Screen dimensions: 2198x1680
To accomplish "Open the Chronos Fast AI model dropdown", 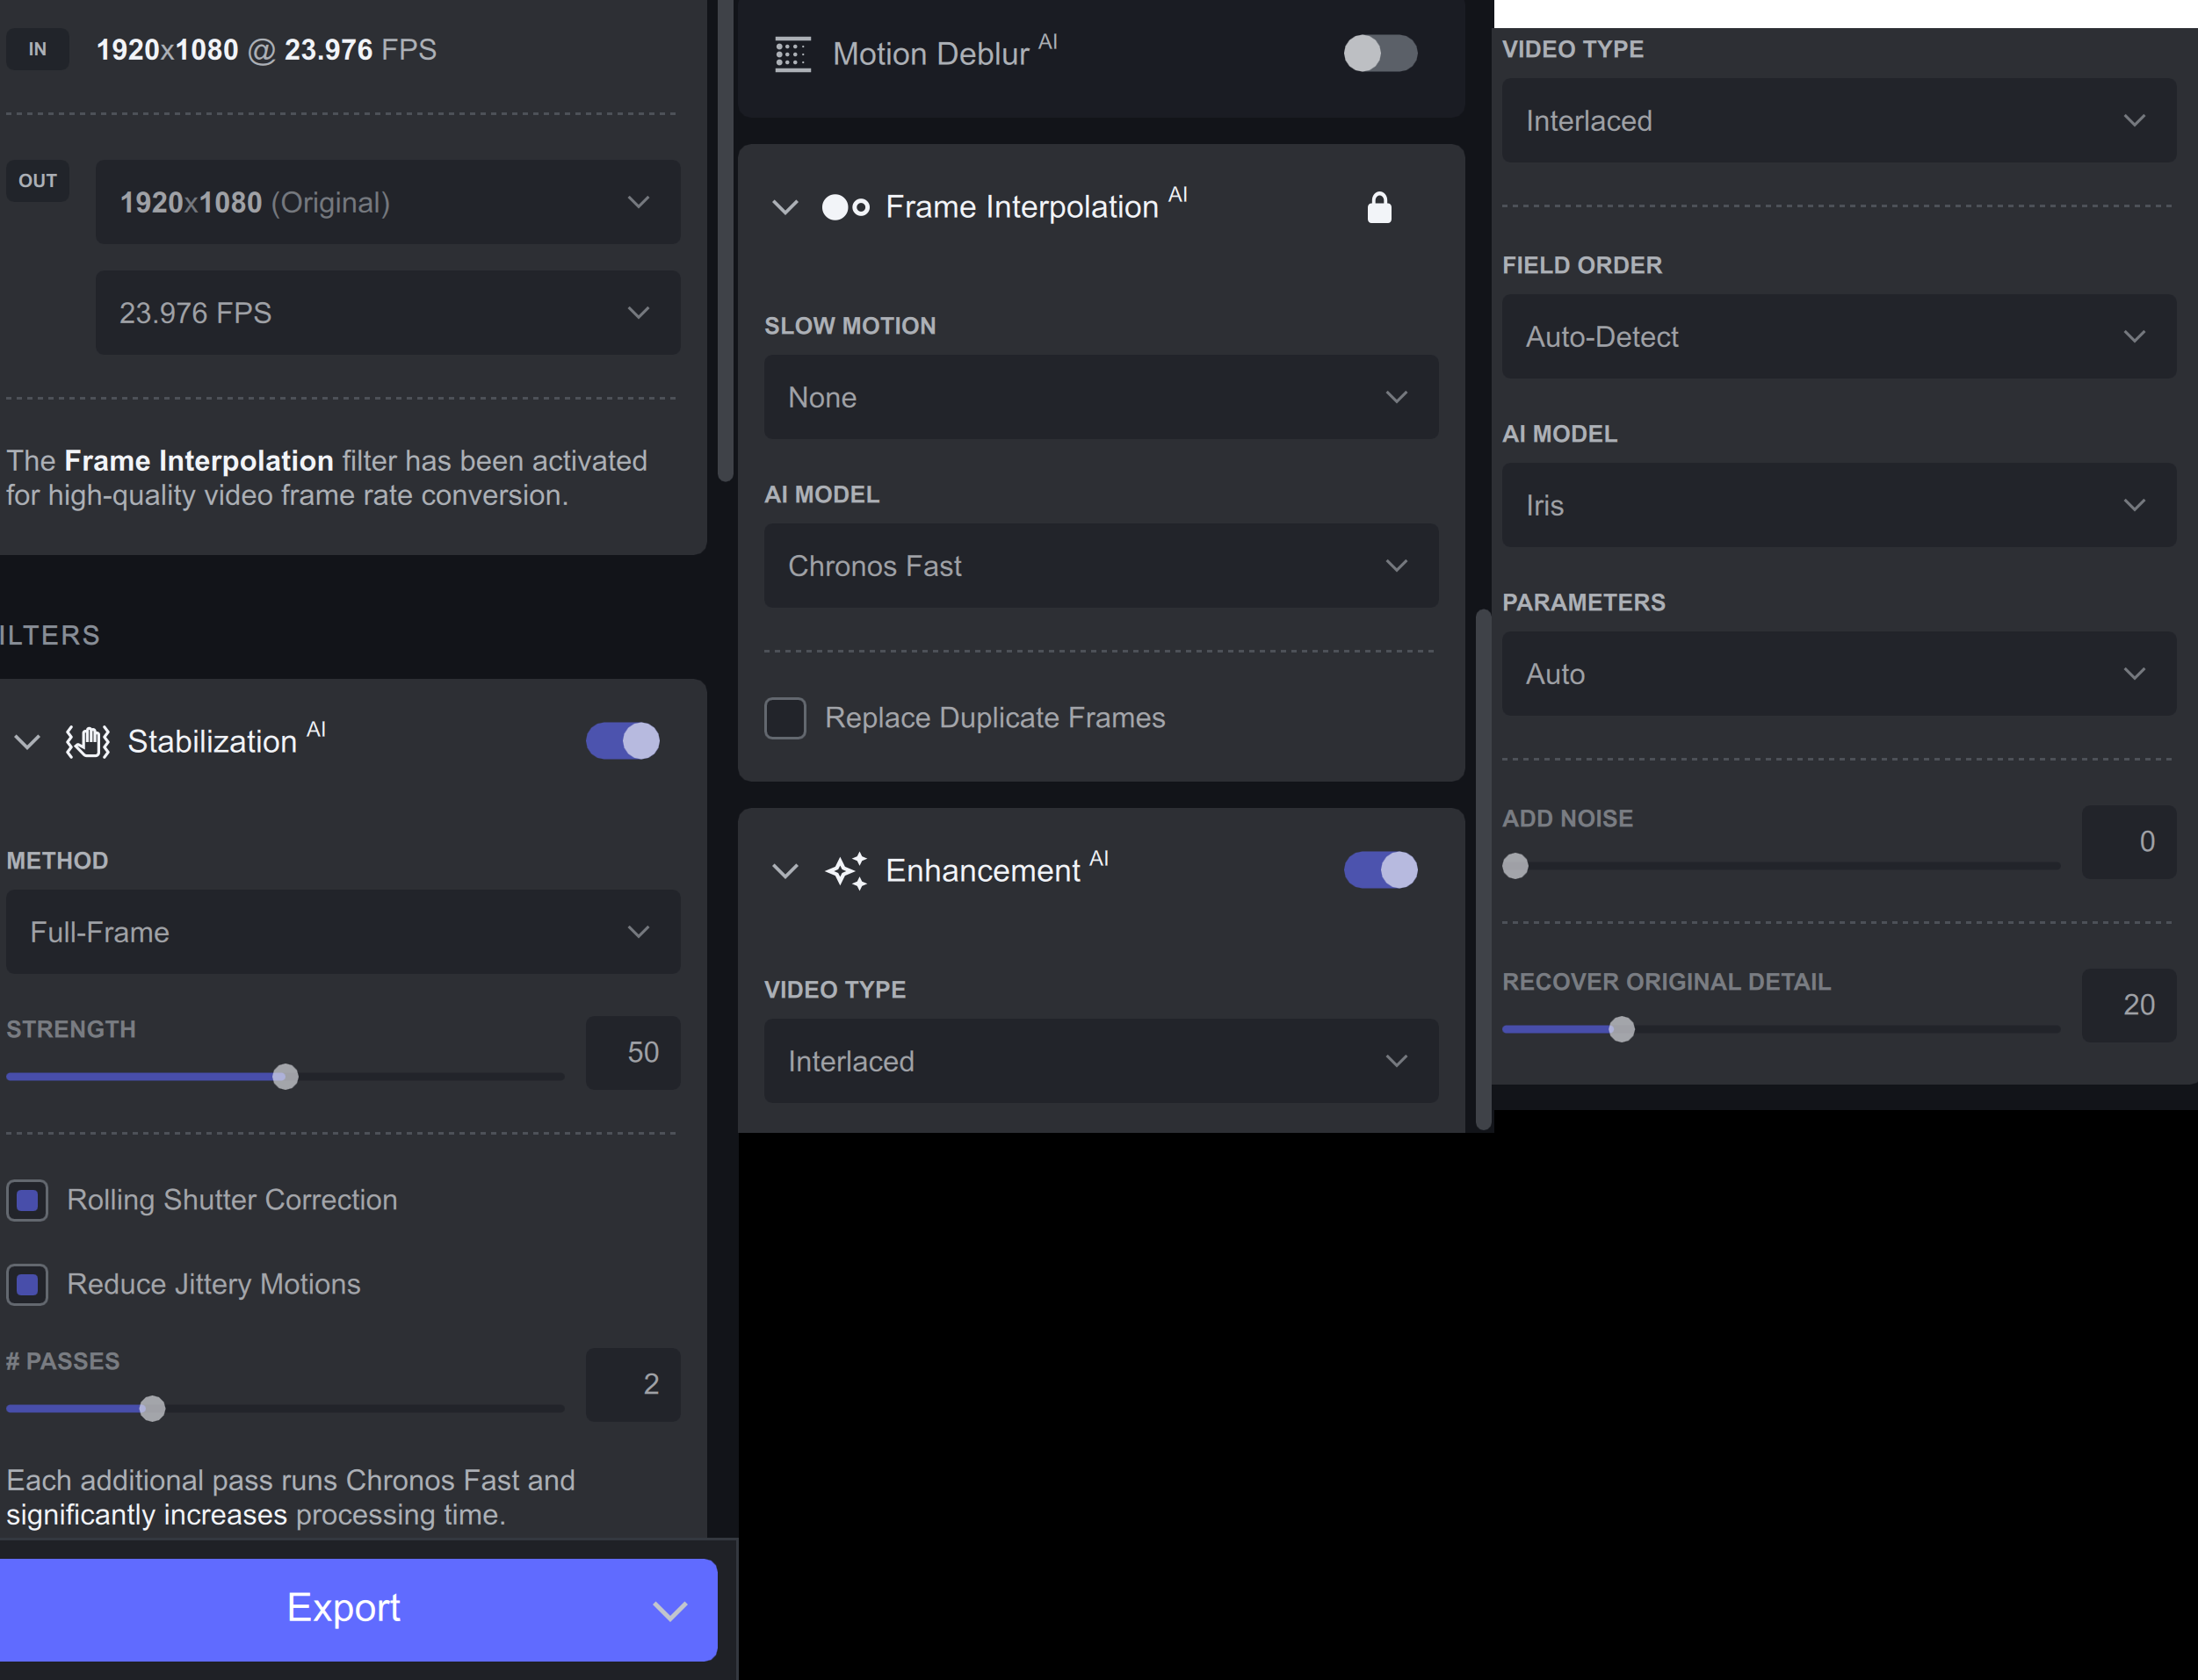I will [1101, 566].
